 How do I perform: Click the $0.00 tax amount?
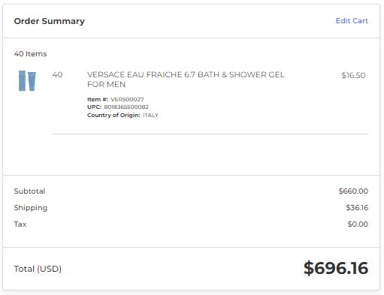(x=358, y=224)
